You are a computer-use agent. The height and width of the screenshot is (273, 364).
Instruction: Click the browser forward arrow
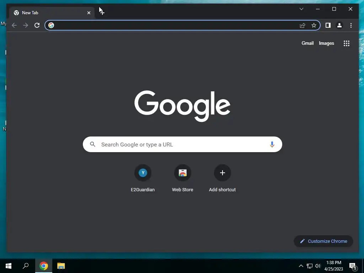point(26,25)
